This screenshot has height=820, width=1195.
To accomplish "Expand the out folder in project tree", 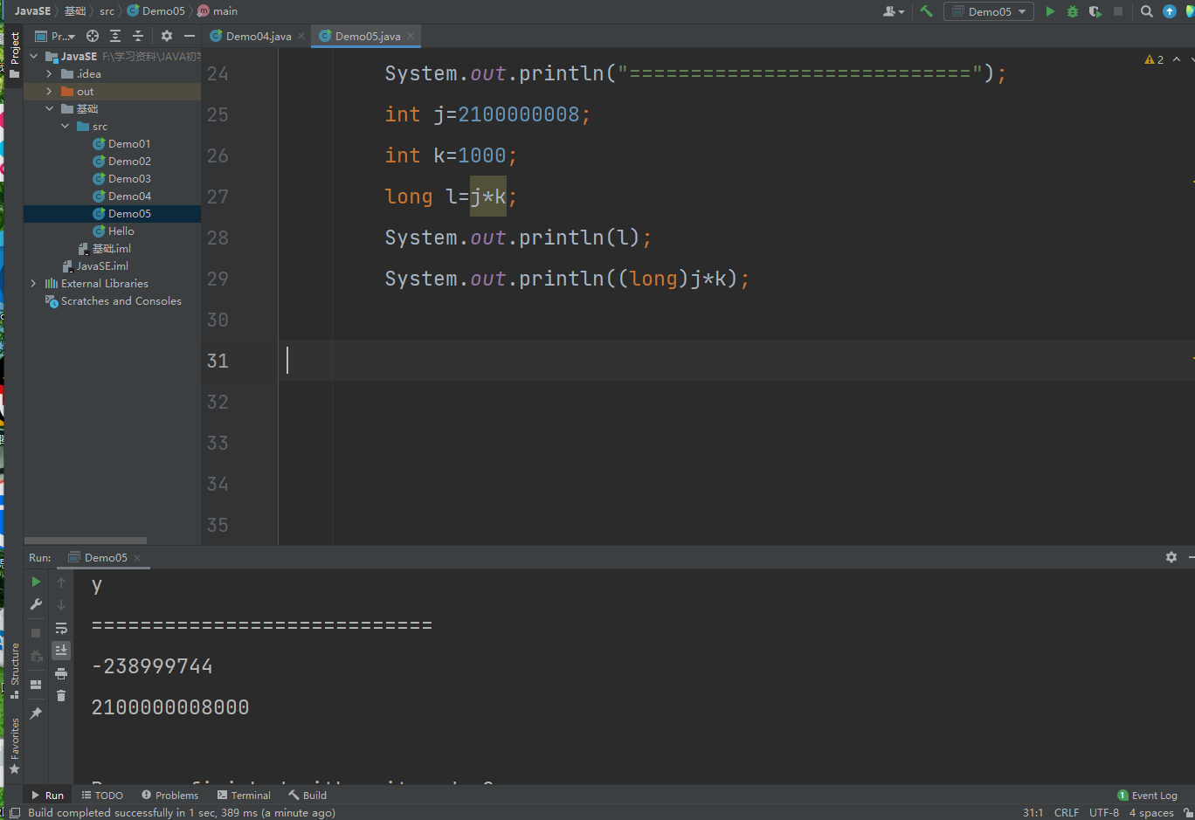I will pos(49,92).
